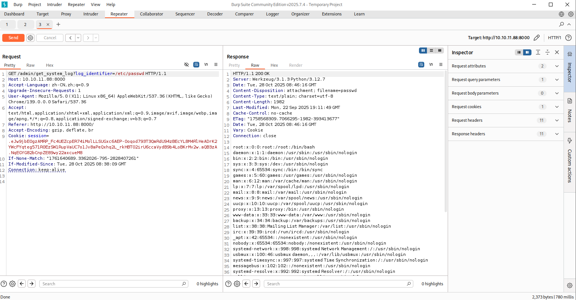The image size is (576, 300).
Task: Click the HTTP/1 protocol selector
Action: [554, 38]
